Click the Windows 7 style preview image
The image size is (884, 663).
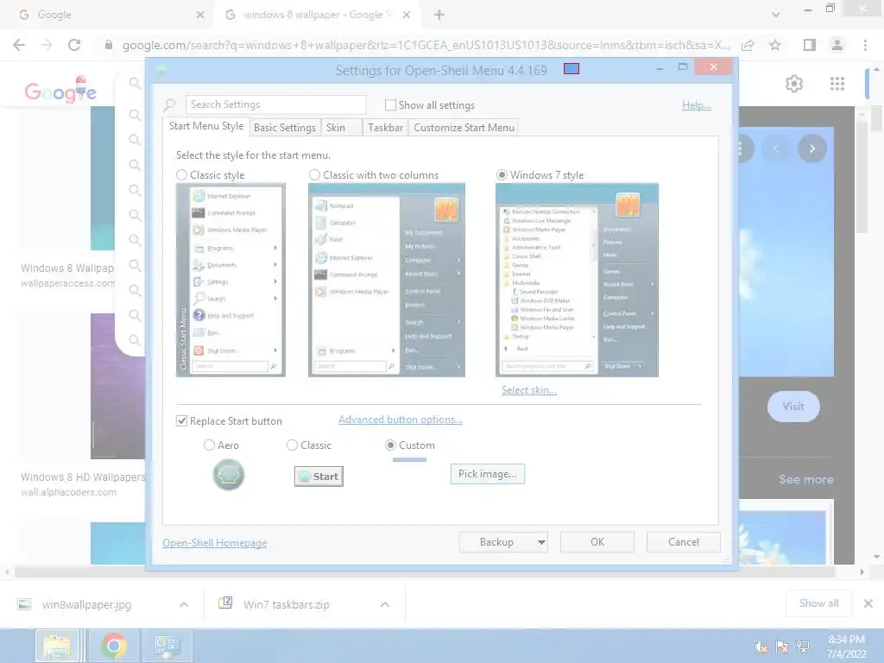577,280
